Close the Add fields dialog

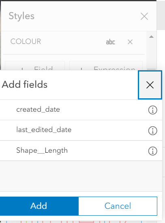pos(150,85)
